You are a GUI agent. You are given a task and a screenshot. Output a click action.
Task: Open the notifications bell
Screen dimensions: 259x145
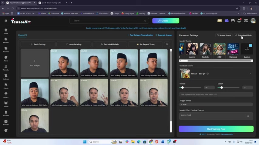coord(239,21)
